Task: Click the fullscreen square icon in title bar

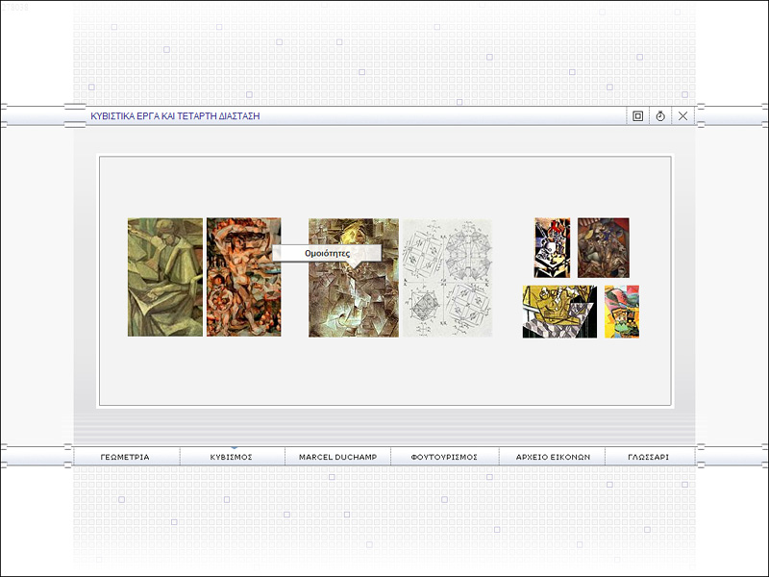Action: point(637,116)
